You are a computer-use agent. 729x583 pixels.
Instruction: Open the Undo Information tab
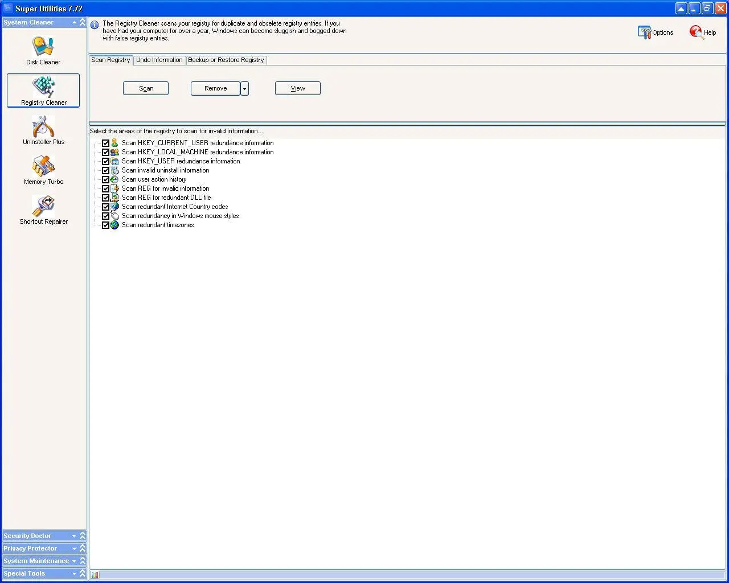159,60
